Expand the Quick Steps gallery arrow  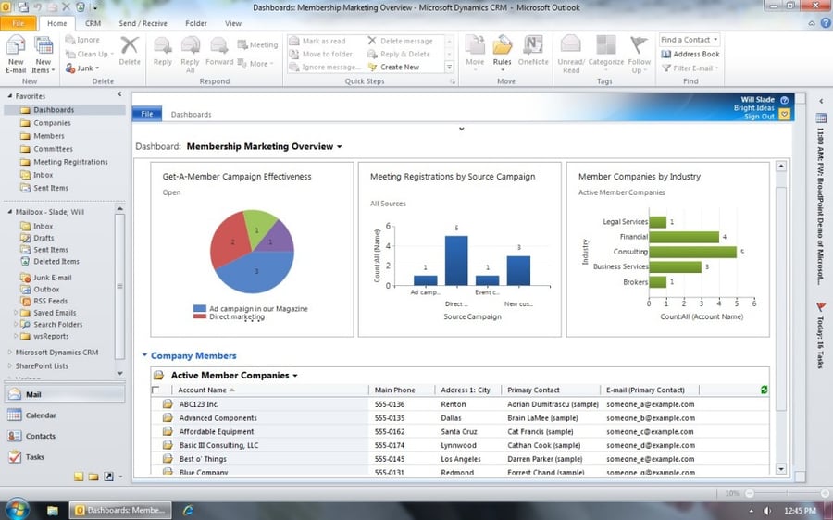point(449,67)
